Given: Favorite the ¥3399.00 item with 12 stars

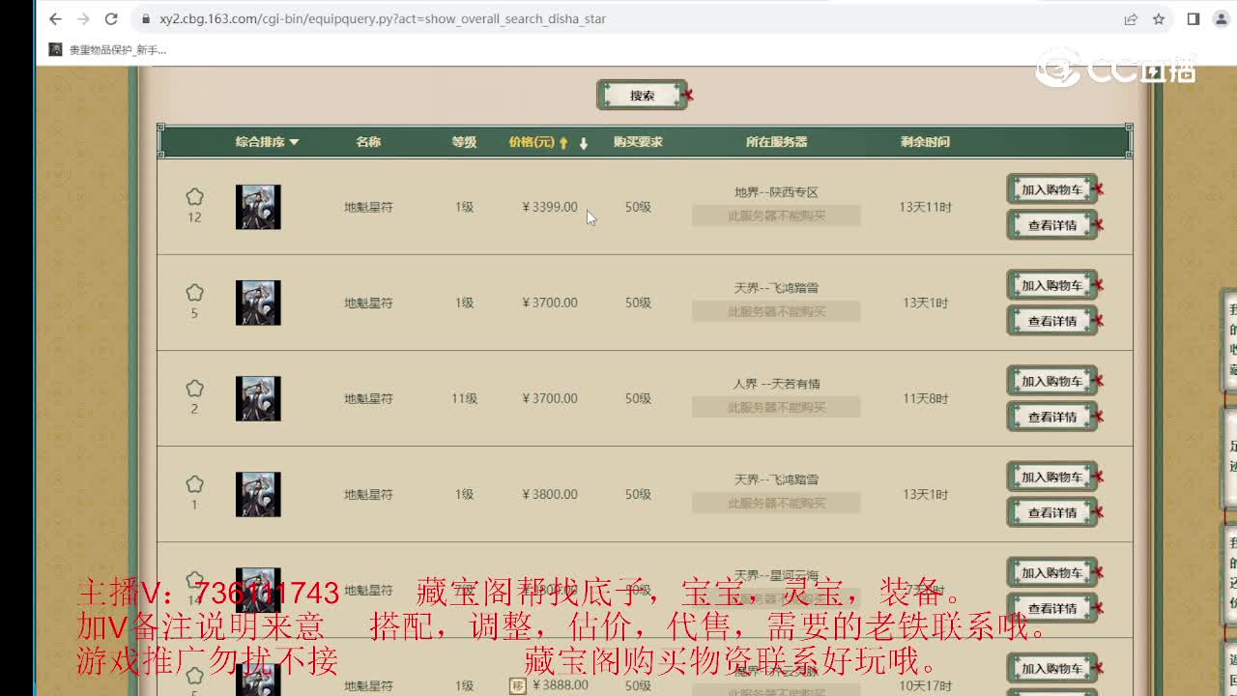Looking at the screenshot, I should pyautogui.click(x=194, y=197).
